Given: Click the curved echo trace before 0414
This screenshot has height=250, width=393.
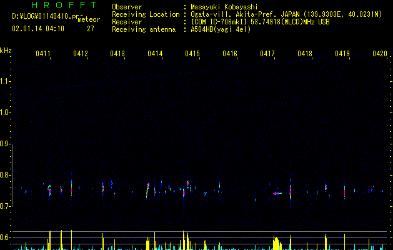Looking at the screenshot, I should point(147,190).
